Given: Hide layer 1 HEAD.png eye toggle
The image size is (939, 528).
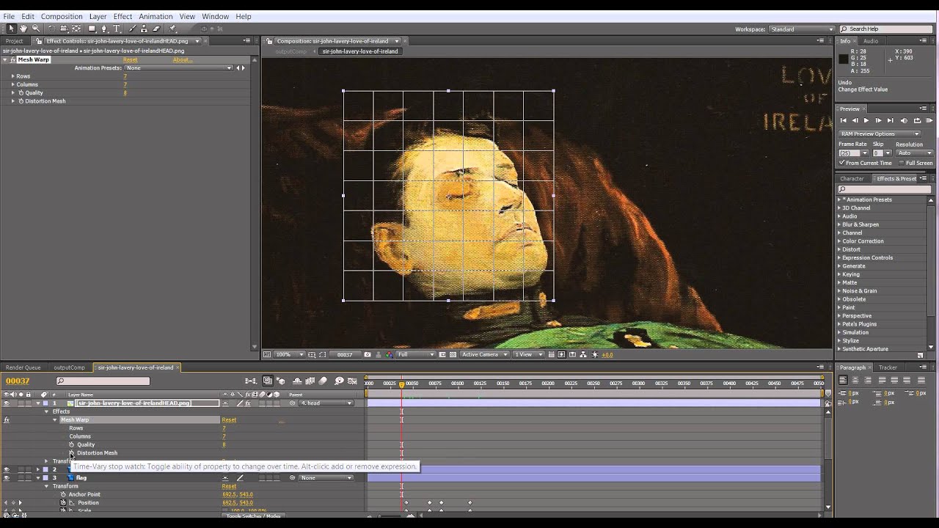Looking at the screenshot, I should 6,403.
